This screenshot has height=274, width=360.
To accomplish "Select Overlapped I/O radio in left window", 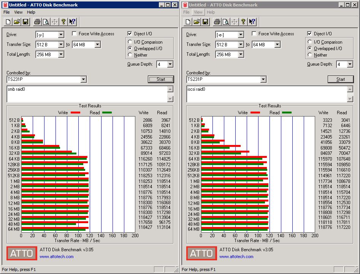I will pos(130,48).
